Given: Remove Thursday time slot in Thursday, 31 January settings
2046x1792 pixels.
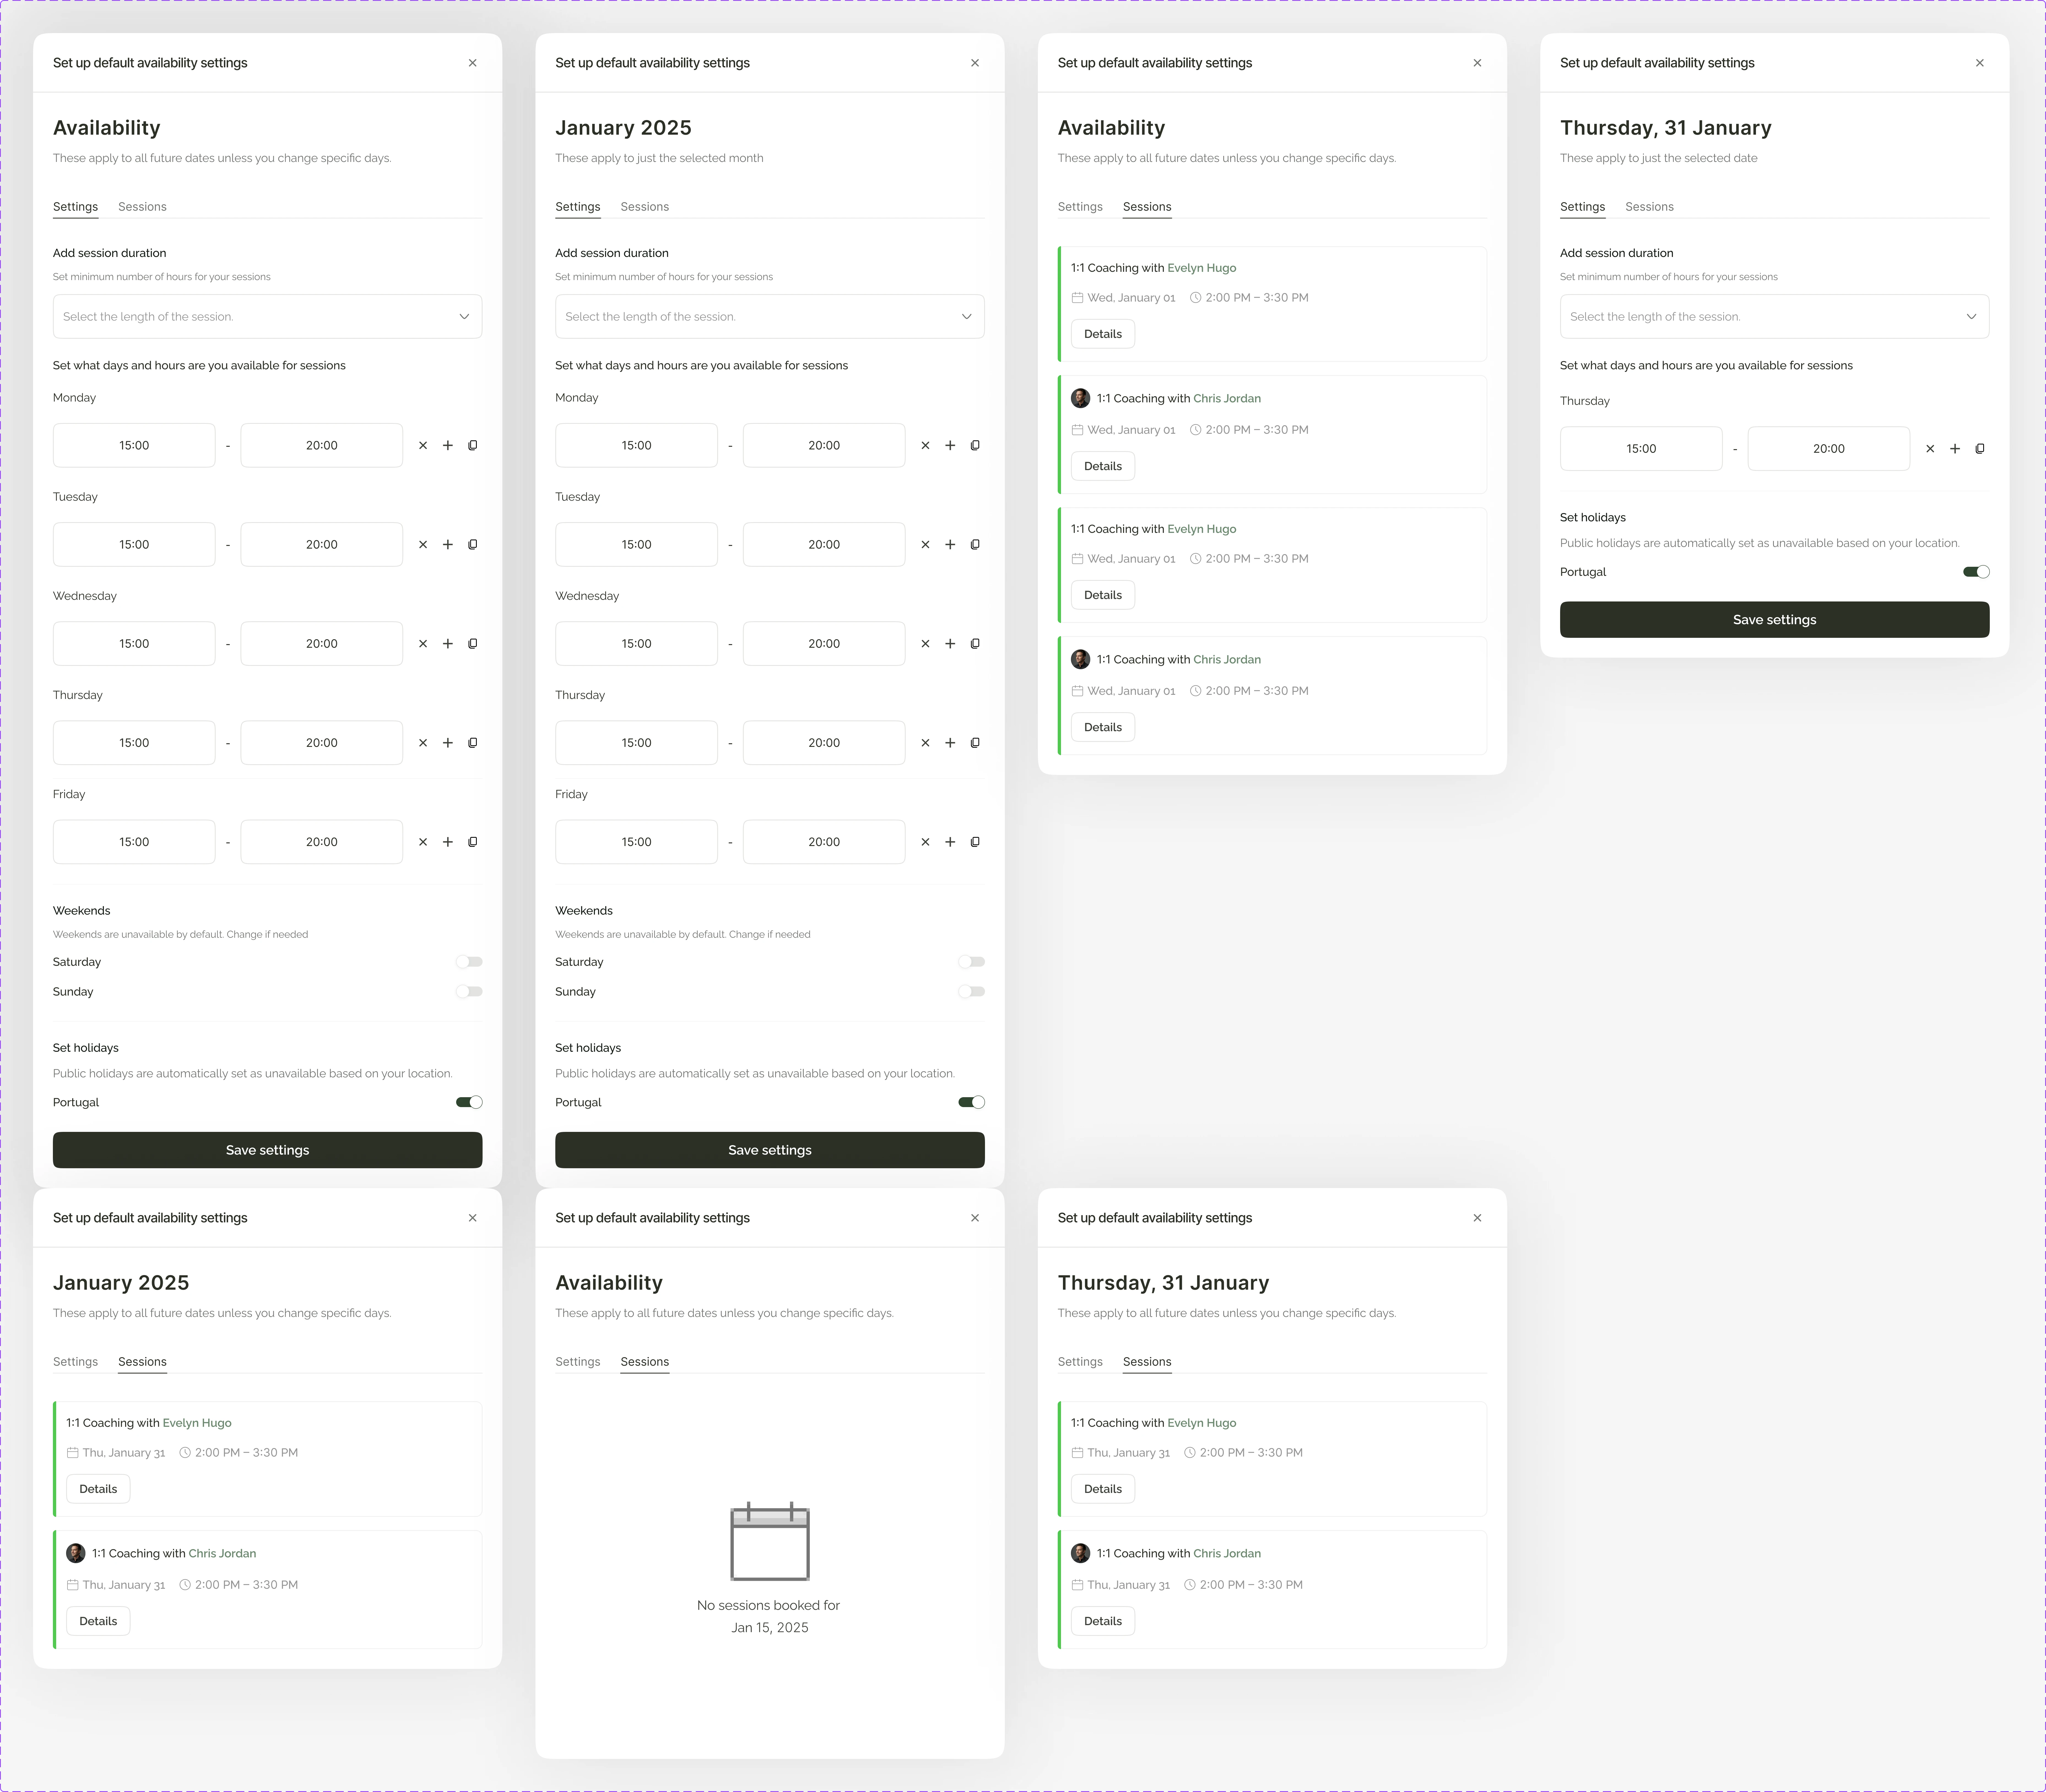Looking at the screenshot, I should [x=1930, y=449].
